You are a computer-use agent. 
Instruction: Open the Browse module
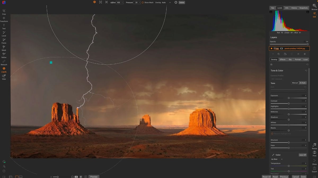click(x=315, y=7)
